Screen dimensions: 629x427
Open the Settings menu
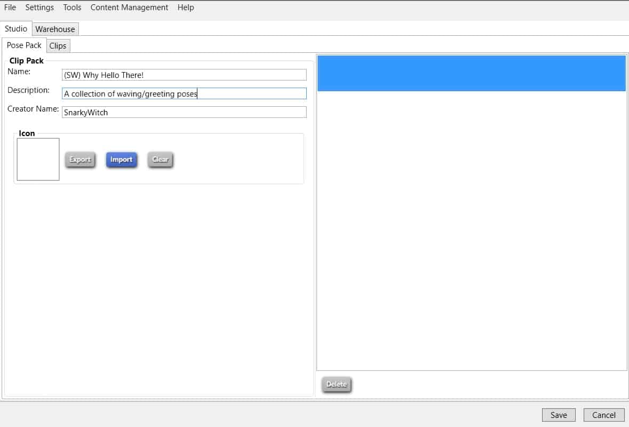click(39, 7)
